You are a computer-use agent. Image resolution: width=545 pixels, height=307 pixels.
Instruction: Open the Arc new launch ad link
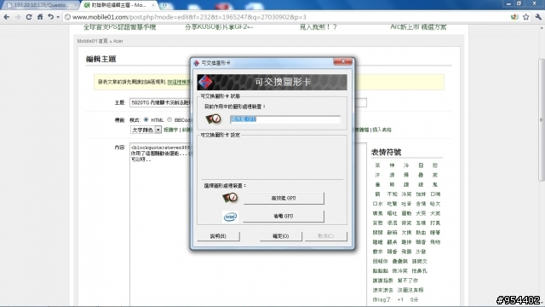(x=418, y=26)
